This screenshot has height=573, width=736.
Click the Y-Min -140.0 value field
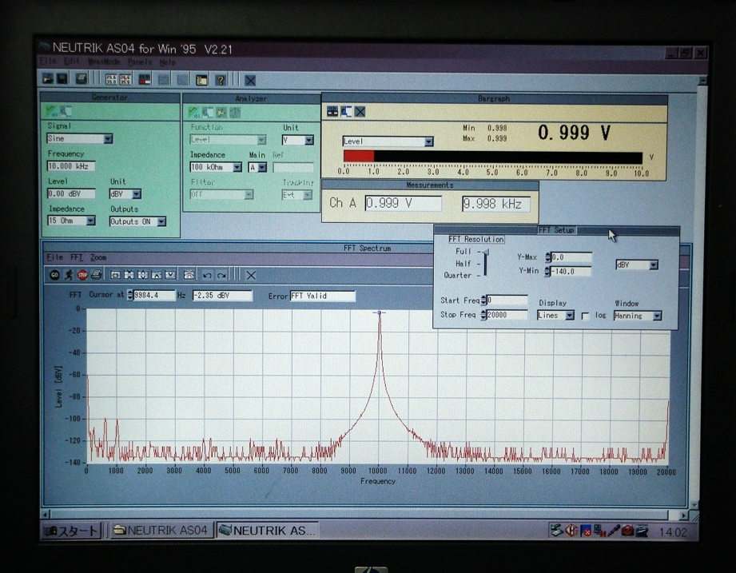click(571, 271)
